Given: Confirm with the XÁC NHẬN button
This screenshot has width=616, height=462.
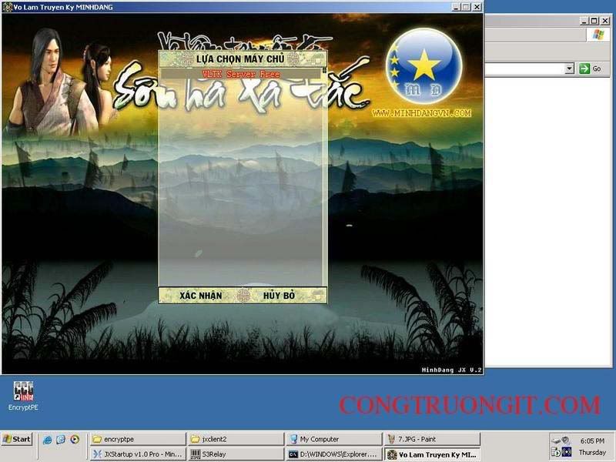Looking at the screenshot, I should tap(201, 296).
